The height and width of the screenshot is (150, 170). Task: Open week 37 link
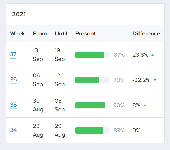[x=13, y=54]
